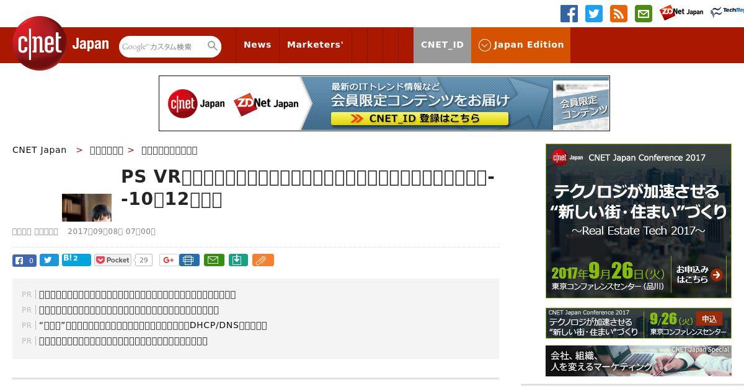Open the CNET_ID menu tab
Image resolution: width=744 pixels, height=390 pixels.
point(442,45)
